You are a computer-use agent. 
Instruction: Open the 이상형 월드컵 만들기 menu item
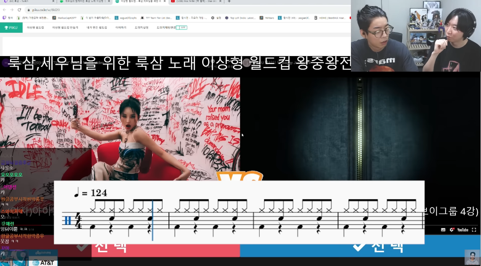(x=65, y=27)
